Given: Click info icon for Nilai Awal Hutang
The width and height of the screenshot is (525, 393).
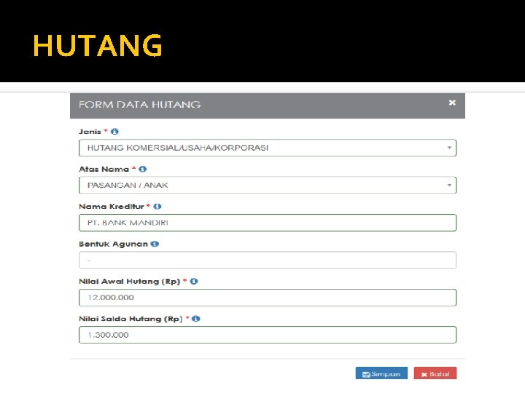Looking at the screenshot, I should (x=194, y=282).
